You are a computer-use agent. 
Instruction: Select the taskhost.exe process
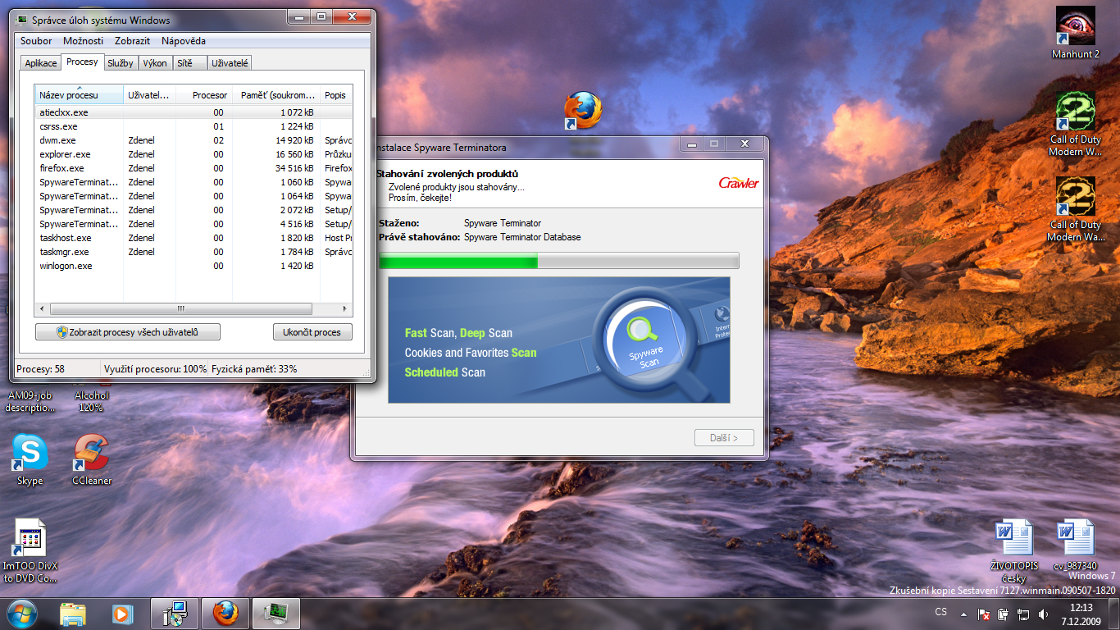193,238
